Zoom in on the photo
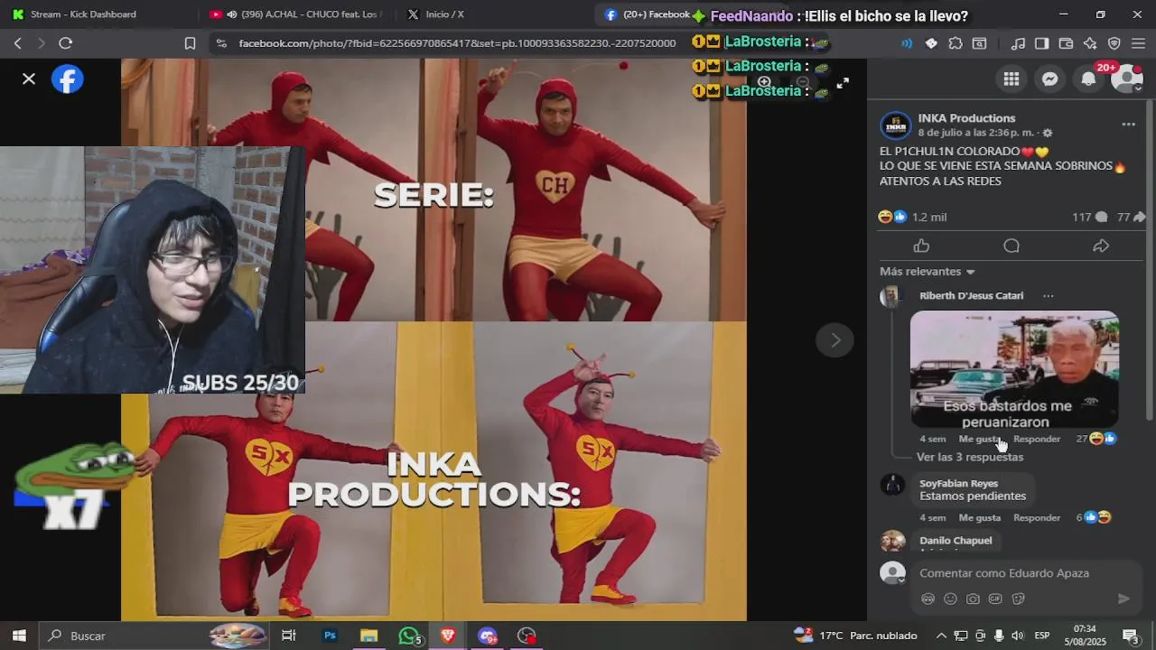The width and height of the screenshot is (1156, 650). click(764, 82)
